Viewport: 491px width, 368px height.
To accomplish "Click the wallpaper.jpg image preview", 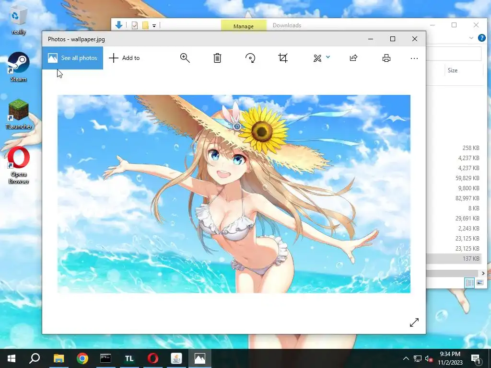I will [x=234, y=194].
